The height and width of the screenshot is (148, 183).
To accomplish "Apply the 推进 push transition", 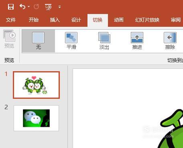I will tap(137, 41).
